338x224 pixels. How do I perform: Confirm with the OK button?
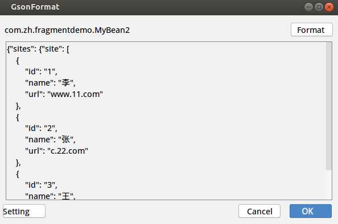click(x=311, y=211)
